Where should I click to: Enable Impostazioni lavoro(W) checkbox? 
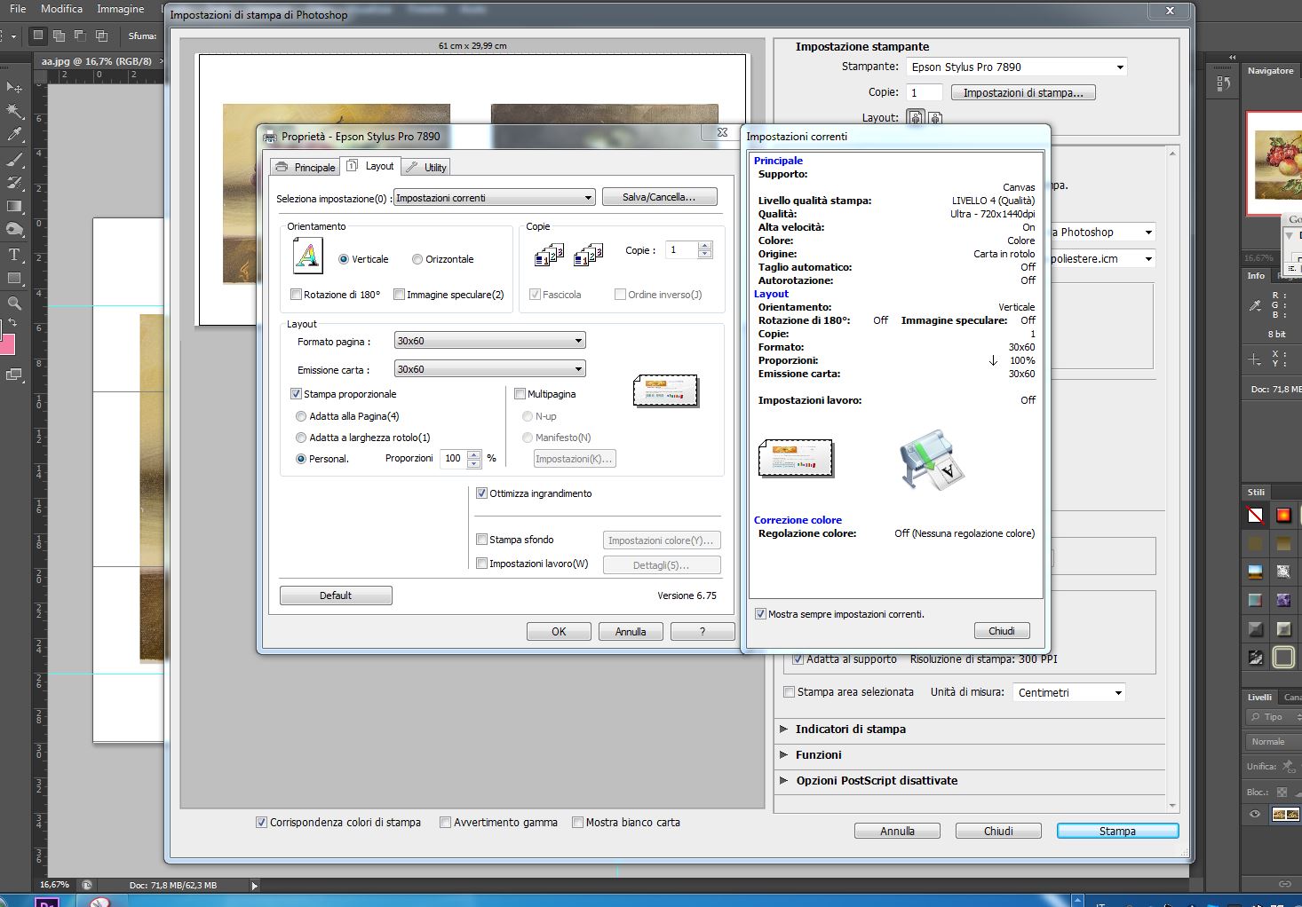pyautogui.click(x=482, y=564)
